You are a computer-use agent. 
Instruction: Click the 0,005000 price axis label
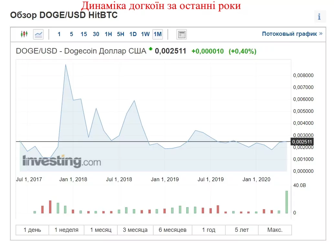(x=303, y=111)
